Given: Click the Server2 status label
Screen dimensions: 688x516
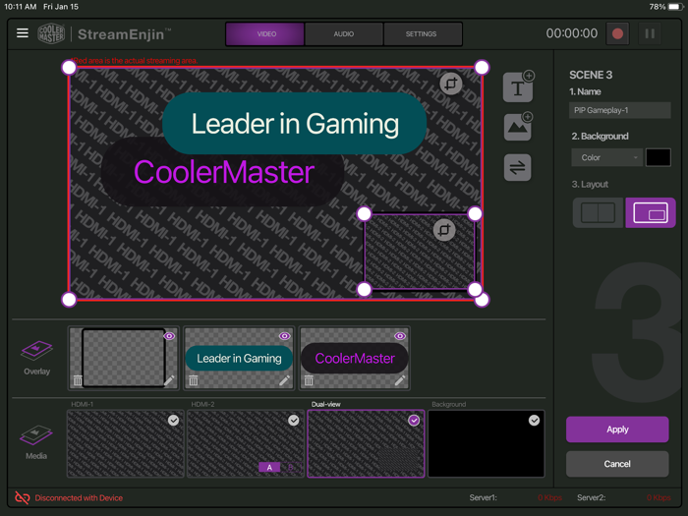Looking at the screenshot, I should click(591, 497).
